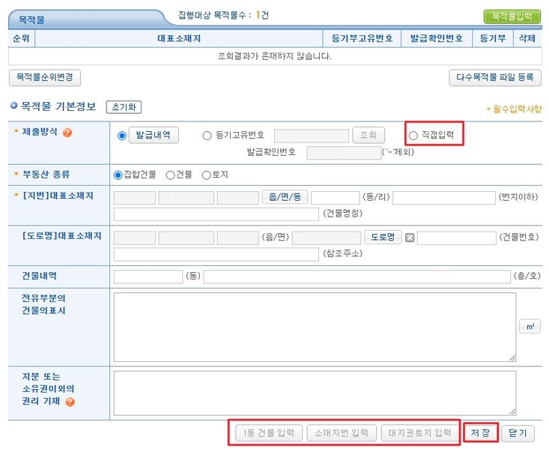Click the 등기부고유번호 column header
Viewport: 549px width, 449px height.
coord(362,38)
